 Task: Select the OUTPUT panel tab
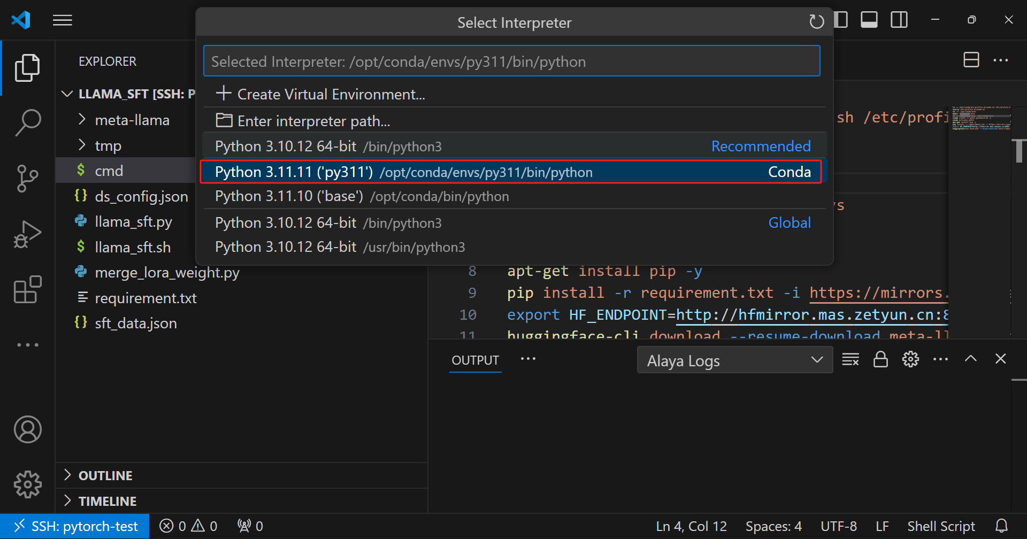[475, 360]
